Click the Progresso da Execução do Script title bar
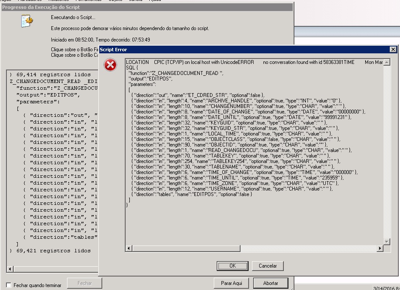 click(147, 7)
